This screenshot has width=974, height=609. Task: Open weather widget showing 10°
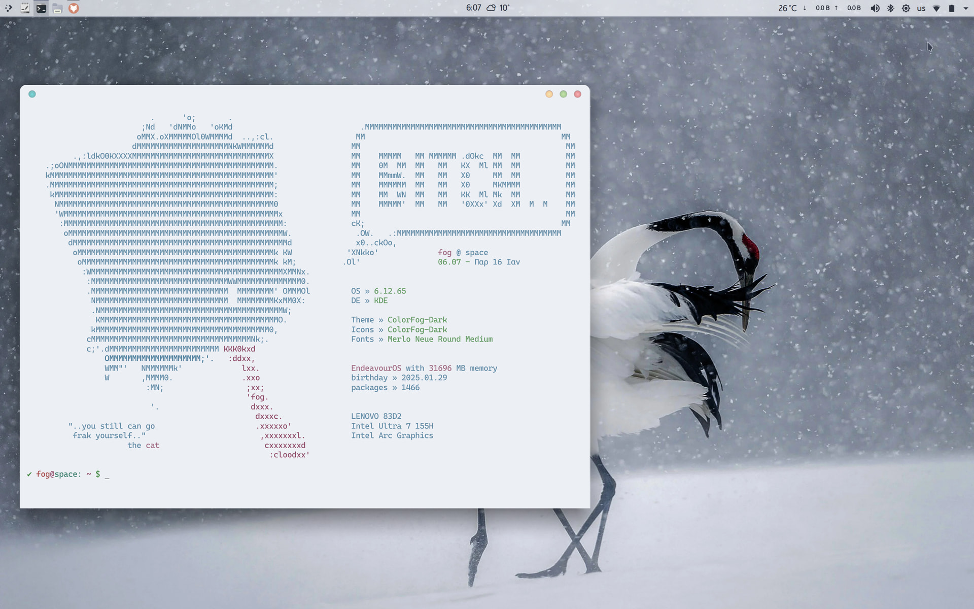(498, 8)
